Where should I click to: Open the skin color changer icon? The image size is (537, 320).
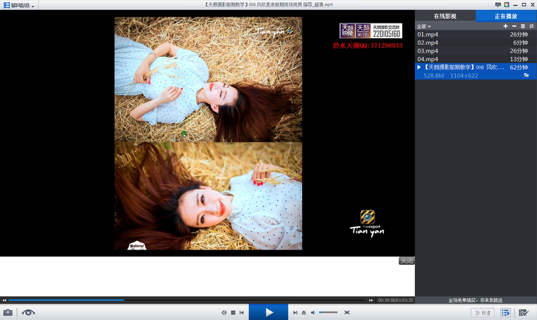tap(507, 5)
